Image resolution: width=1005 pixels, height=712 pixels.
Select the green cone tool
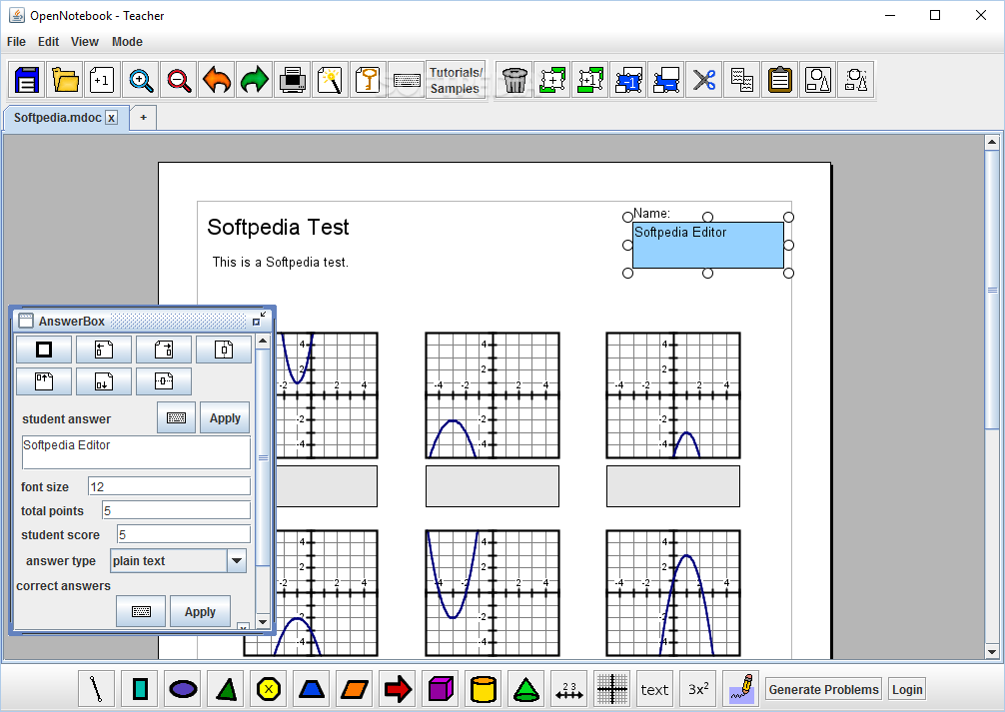(525, 689)
